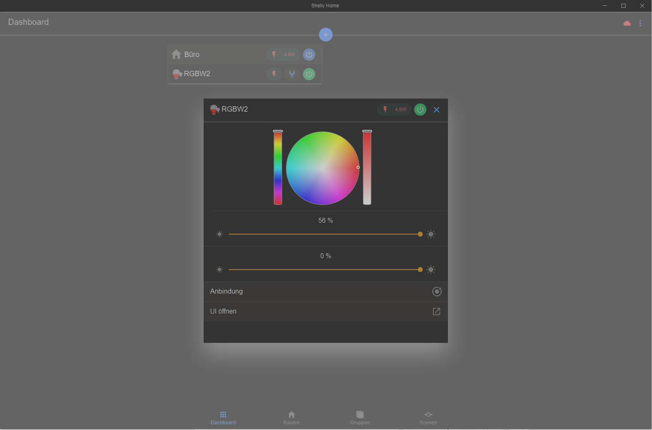652x430 pixels.
Task: Click the red saturation vertical bar
Action: point(367,168)
